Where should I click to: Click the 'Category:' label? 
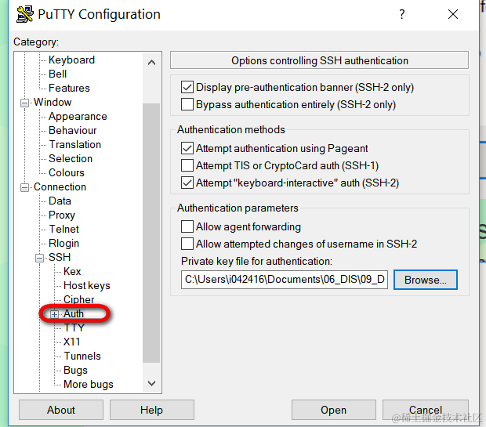36,42
